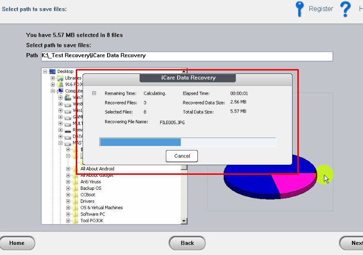Click the Path input field

pos(187,57)
